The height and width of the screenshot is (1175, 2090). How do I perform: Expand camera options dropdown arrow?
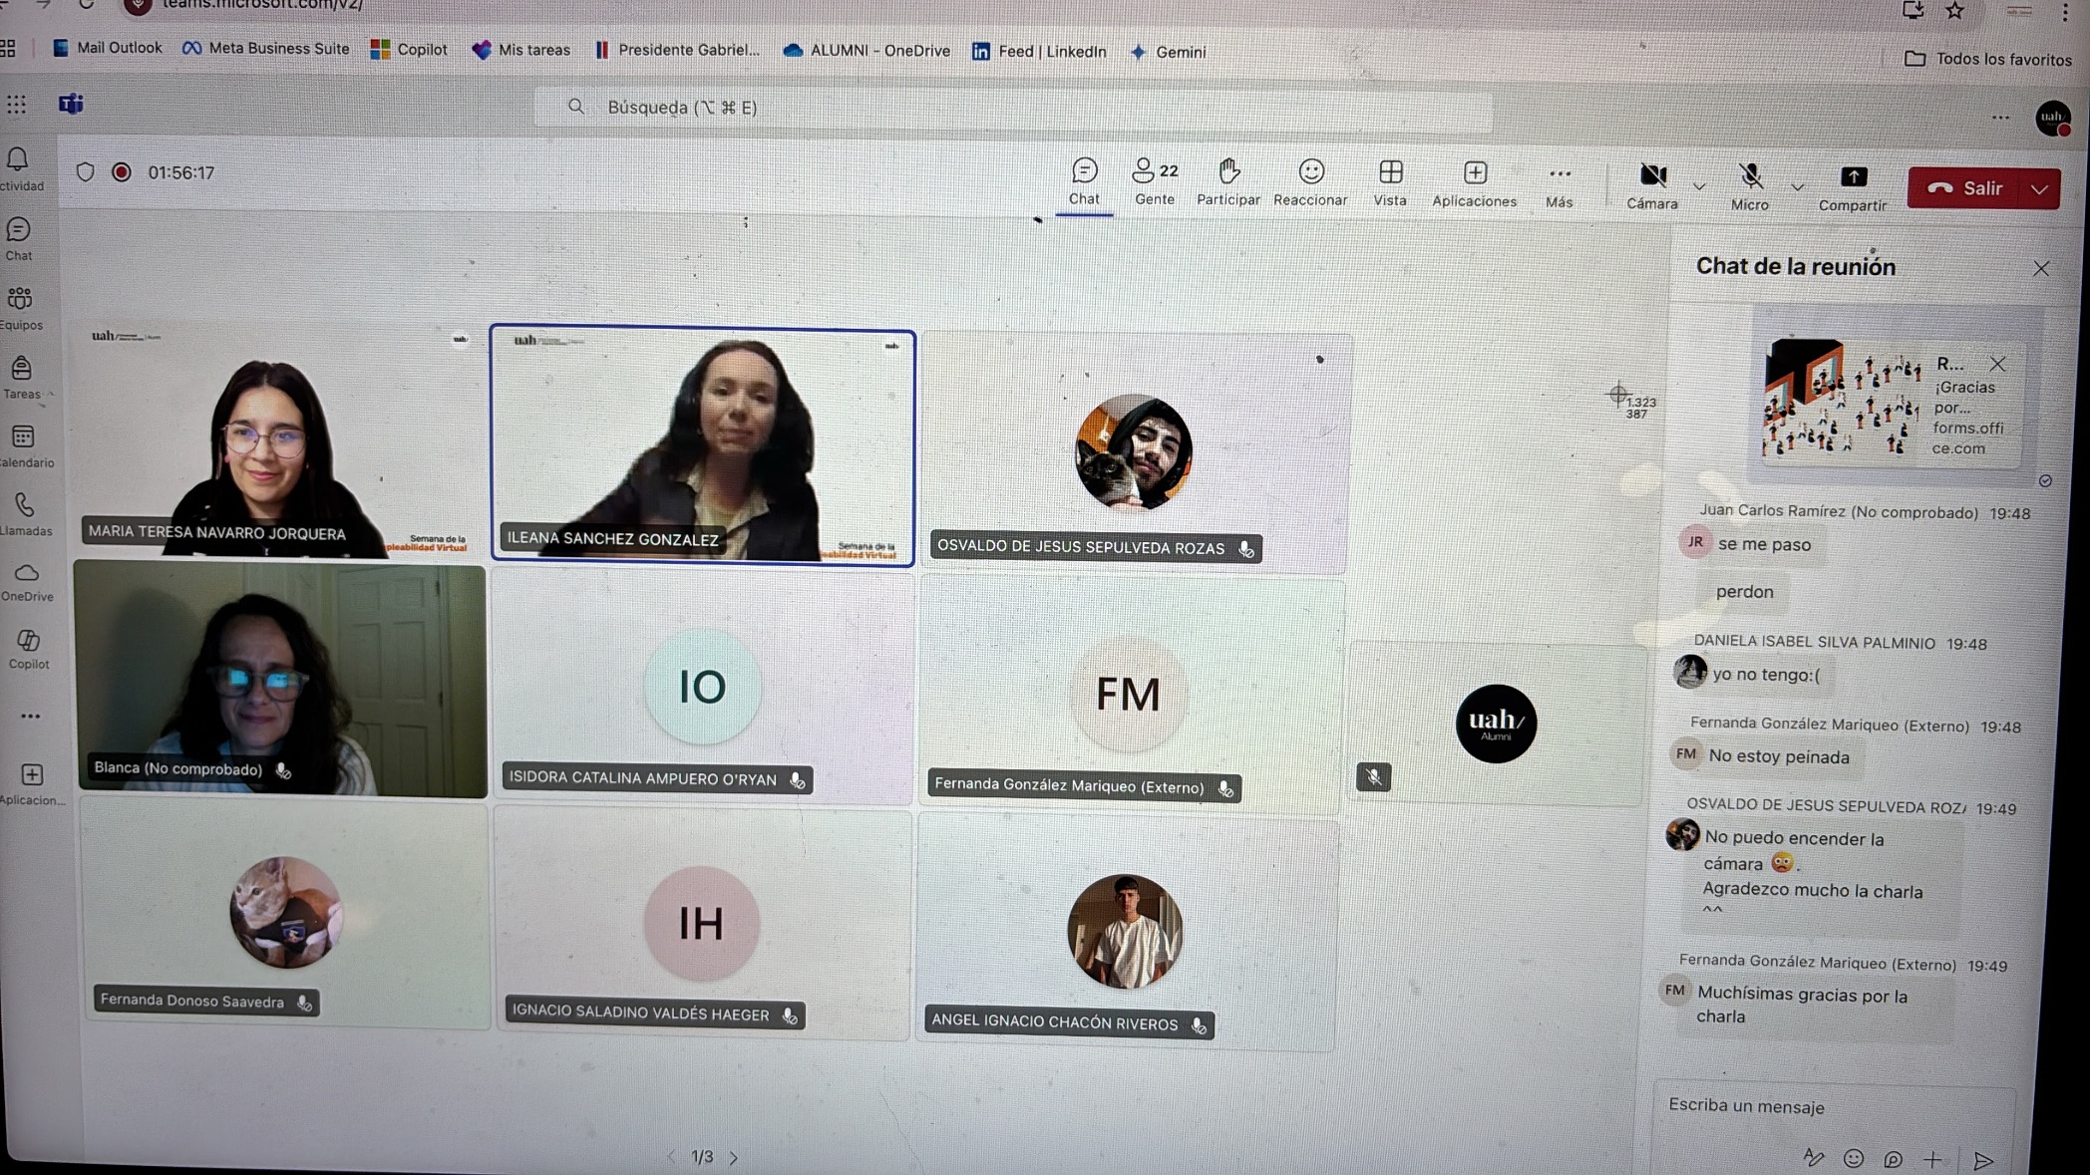point(1699,186)
